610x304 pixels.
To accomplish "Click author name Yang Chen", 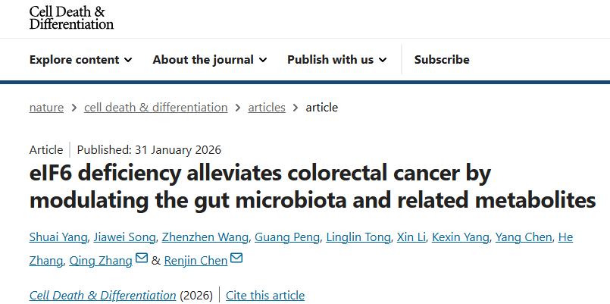I will (524, 237).
